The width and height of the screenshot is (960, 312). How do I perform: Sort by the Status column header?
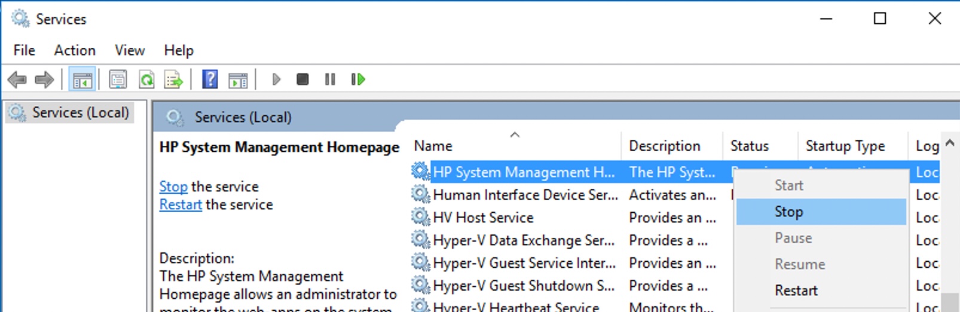click(x=760, y=146)
